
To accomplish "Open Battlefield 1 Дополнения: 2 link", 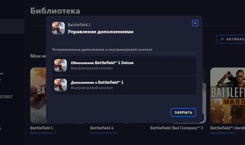I will 43,133.
